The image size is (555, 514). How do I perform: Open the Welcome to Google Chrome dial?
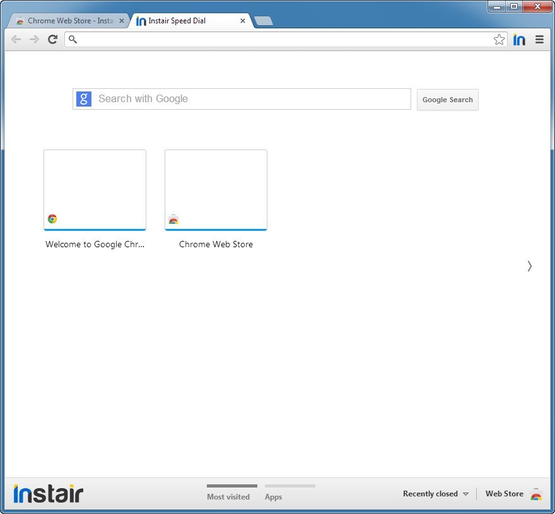pyautogui.click(x=95, y=189)
